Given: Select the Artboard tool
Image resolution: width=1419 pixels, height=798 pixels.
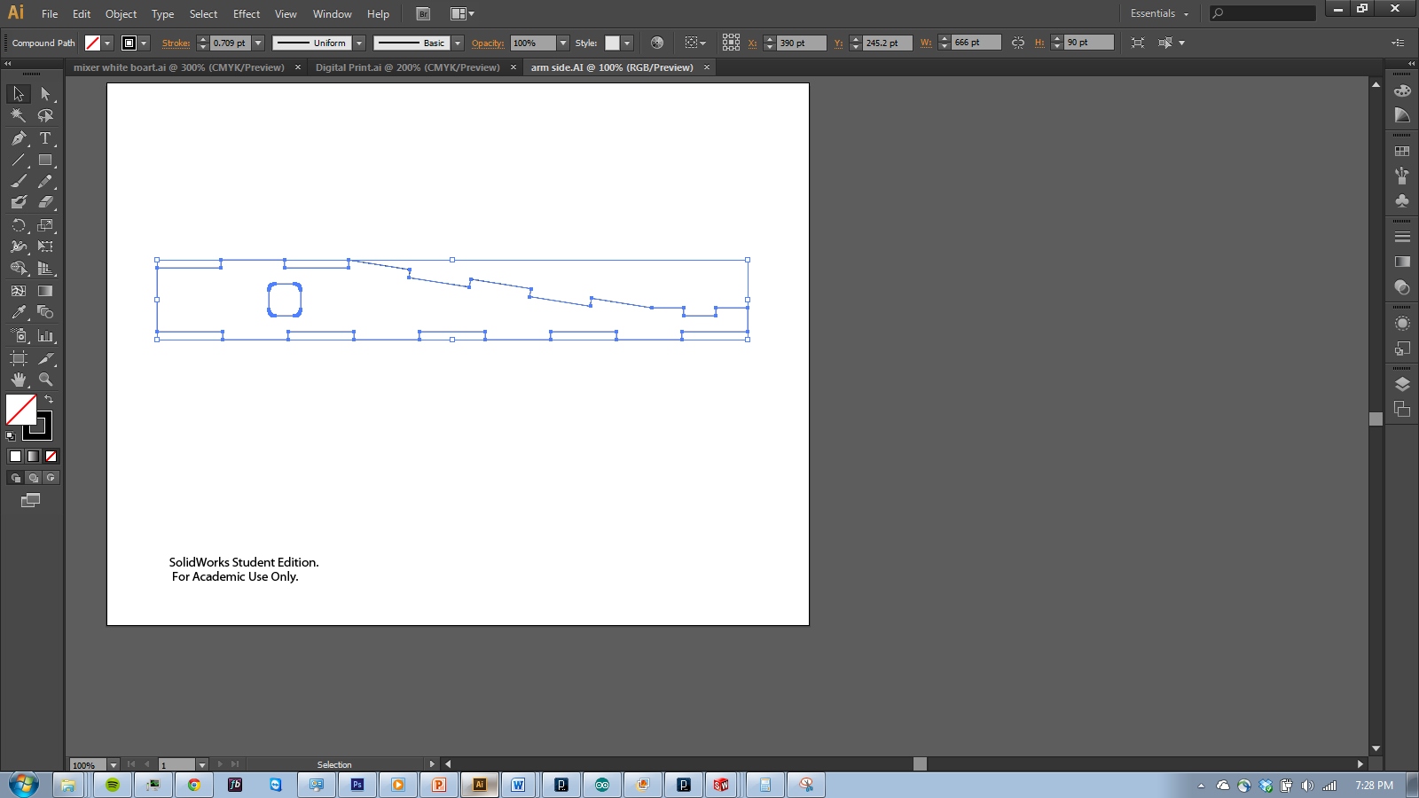Looking at the screenshot, I should 19,358.
